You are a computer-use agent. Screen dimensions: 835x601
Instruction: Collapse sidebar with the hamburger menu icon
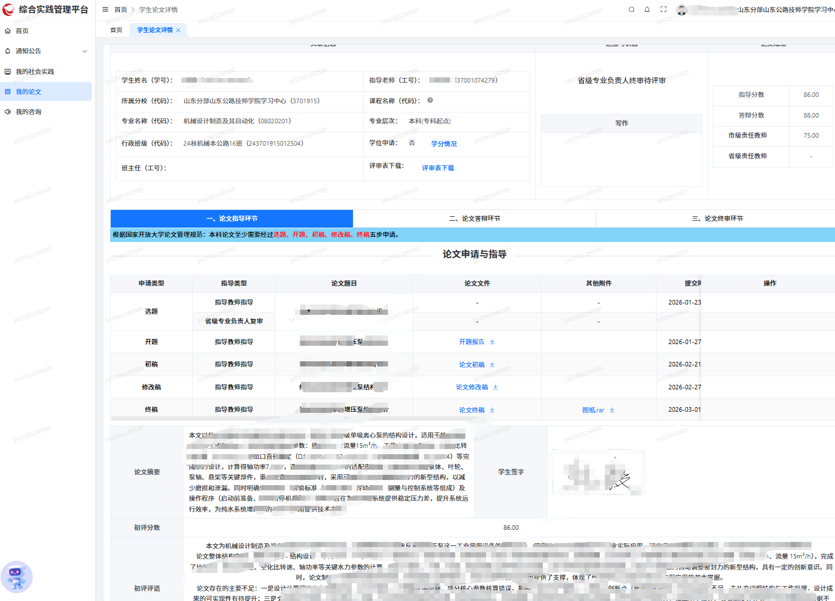pyautogui.click(x=105, y=10)
